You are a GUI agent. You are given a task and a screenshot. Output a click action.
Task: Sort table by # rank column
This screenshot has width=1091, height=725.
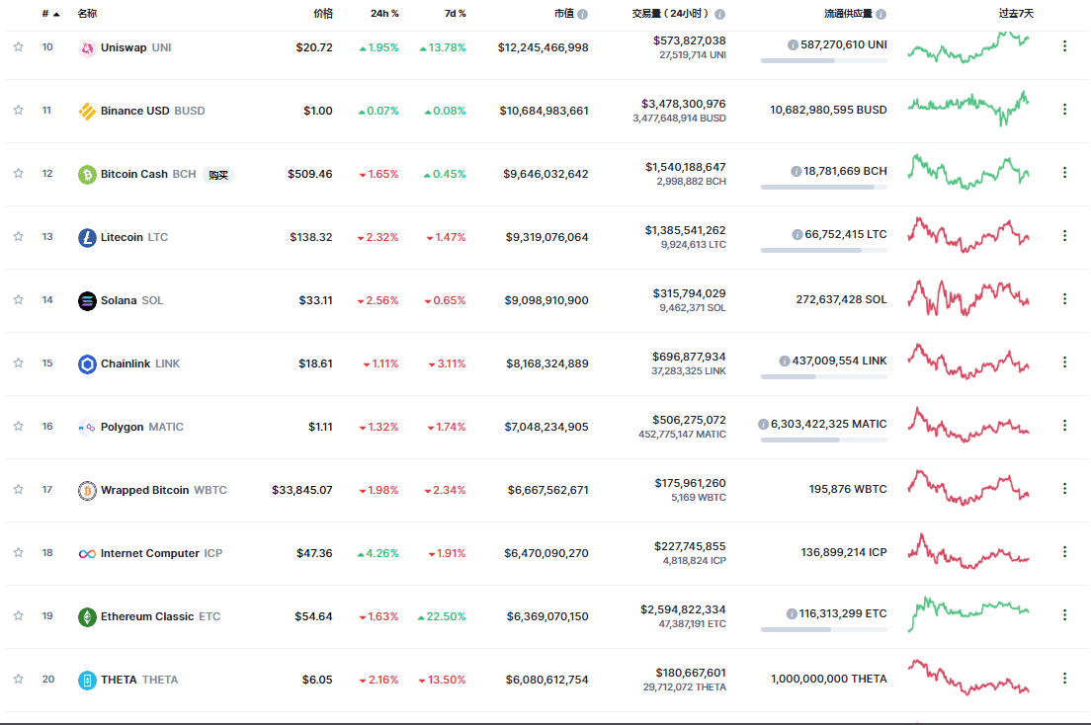tap(50, 14)
